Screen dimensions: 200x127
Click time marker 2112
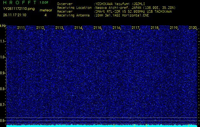pos(40,28)
